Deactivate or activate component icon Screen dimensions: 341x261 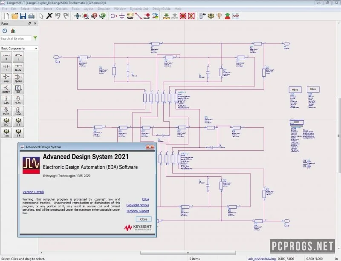[x=183, y=16]
